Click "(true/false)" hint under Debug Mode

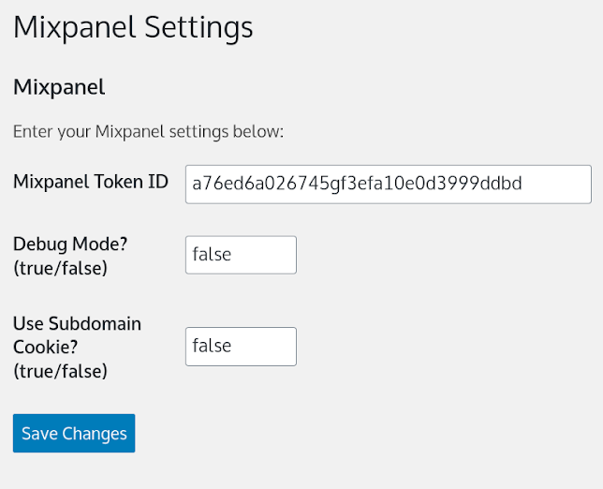(60, 268)
